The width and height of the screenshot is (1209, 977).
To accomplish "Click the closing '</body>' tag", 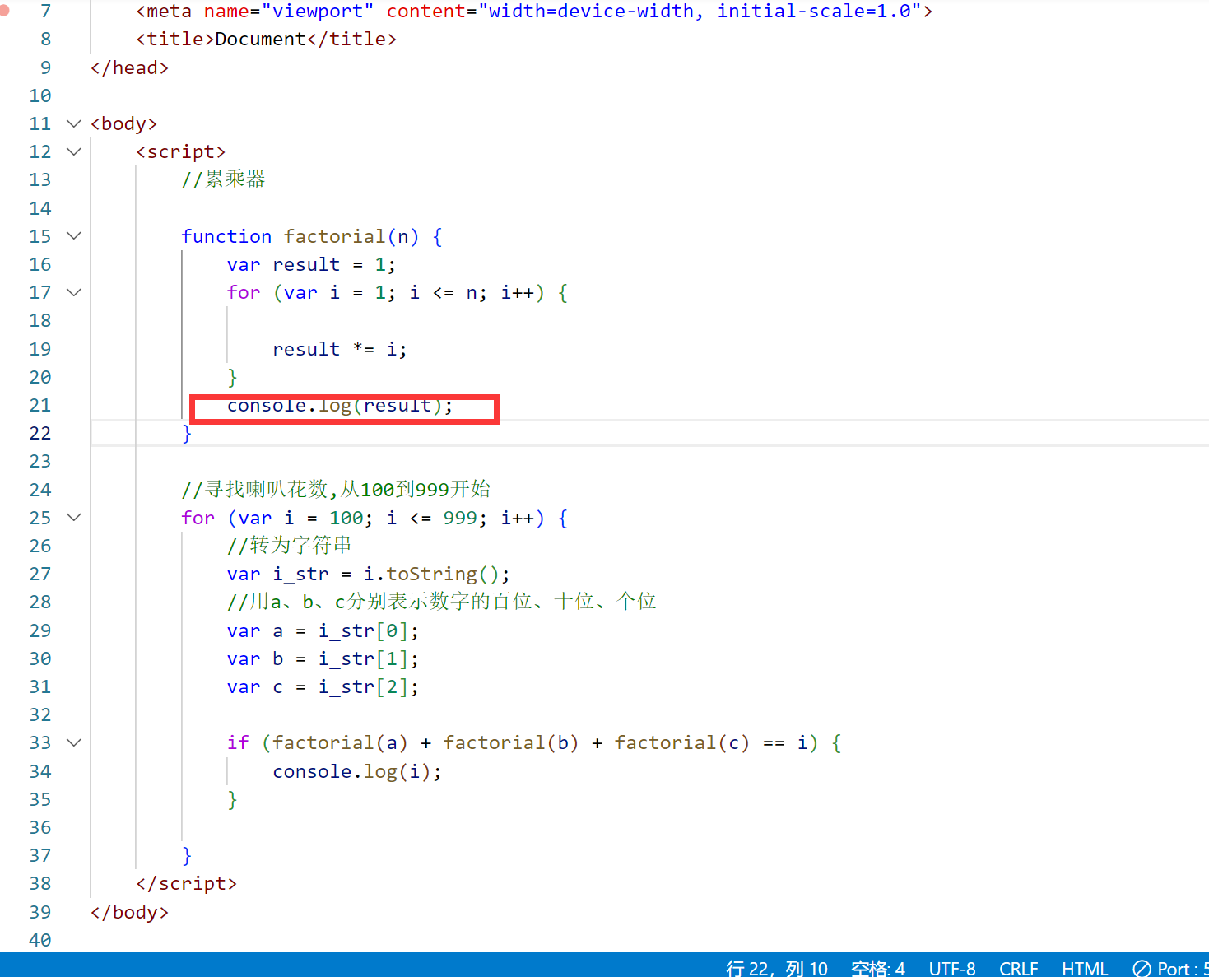I will (x=129, y=912).
